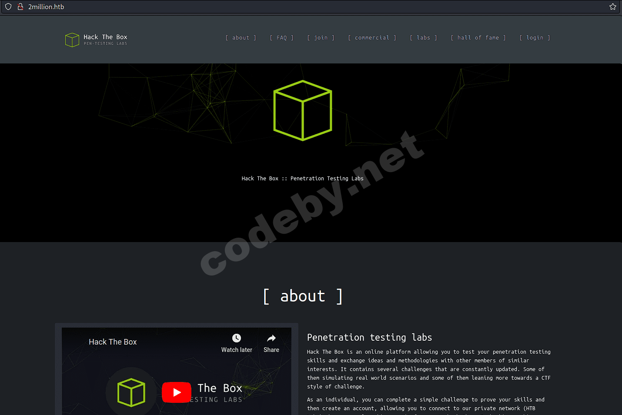Click the large green cube logo in the hero
Viewport: 622px width, 415px height.
303,110
